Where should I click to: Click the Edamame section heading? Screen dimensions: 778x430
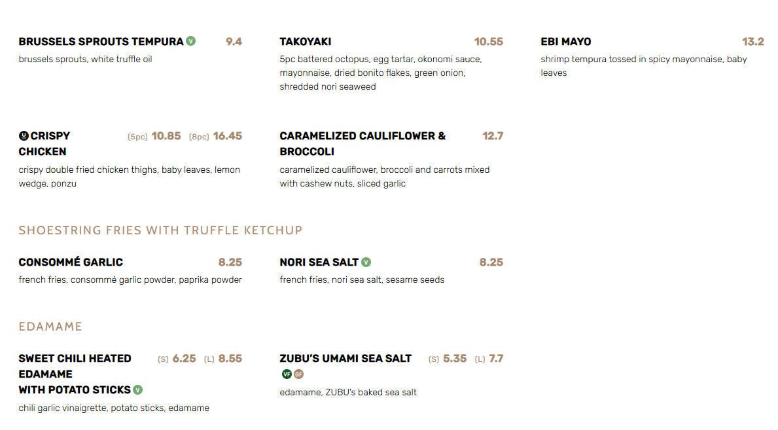50,327
